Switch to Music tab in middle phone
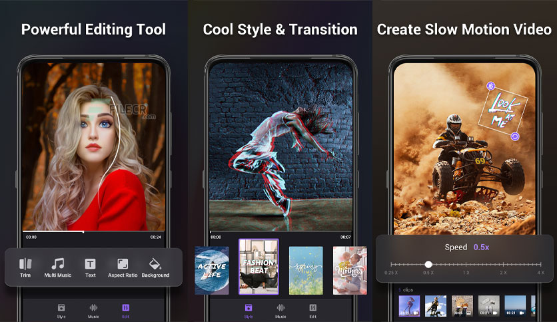Screen dimensions: 557x322 (280, 311)
